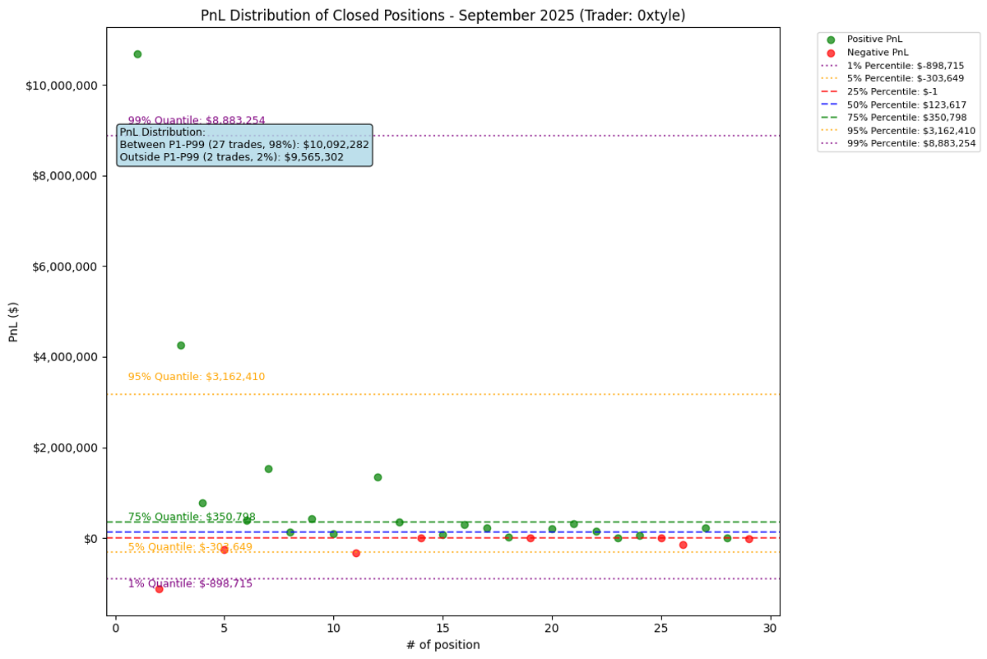
Task: Click the red dot at position 11
Action: point(356,554)
